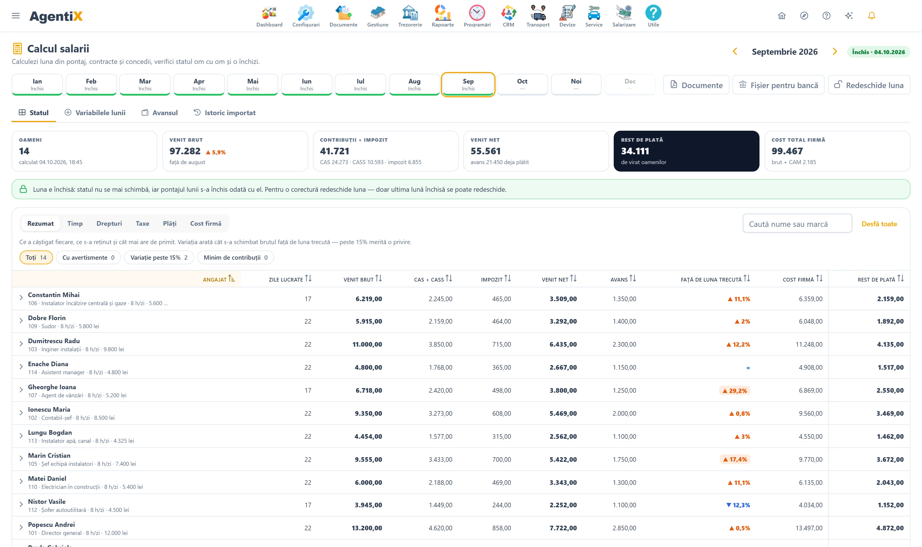Click the sparkle AI icon
The image size is (922, 547).
(849, 16)
